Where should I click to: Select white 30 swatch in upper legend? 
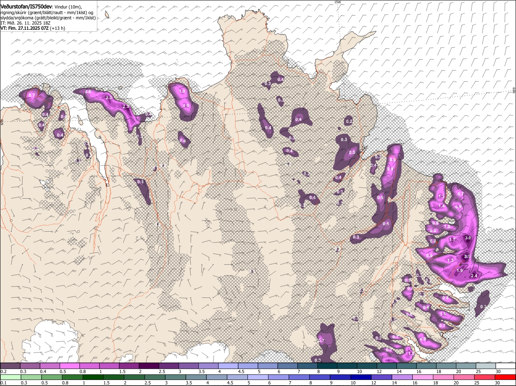tap(506, 365)
